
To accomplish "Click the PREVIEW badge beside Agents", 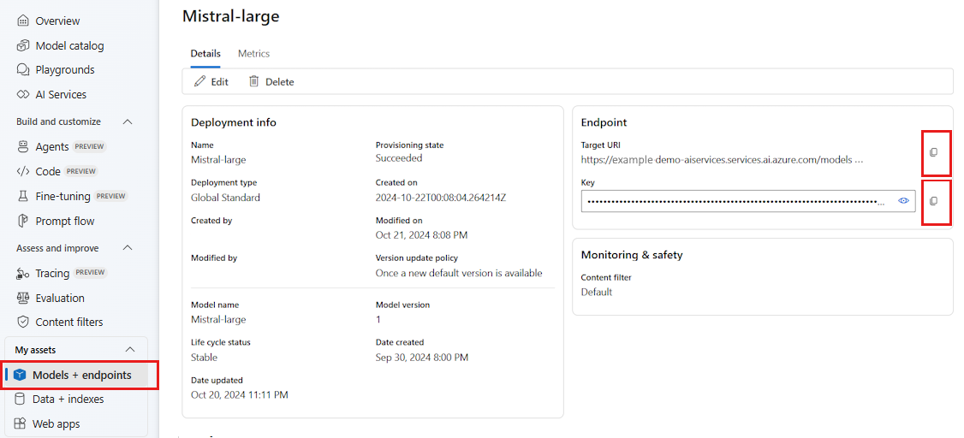I will click(90, 147).
